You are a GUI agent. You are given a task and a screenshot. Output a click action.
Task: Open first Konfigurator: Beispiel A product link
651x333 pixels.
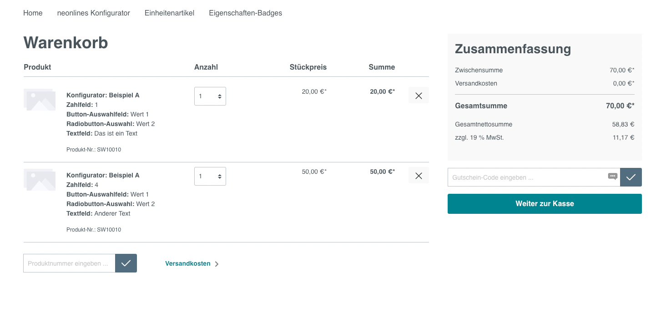point(103,95)
